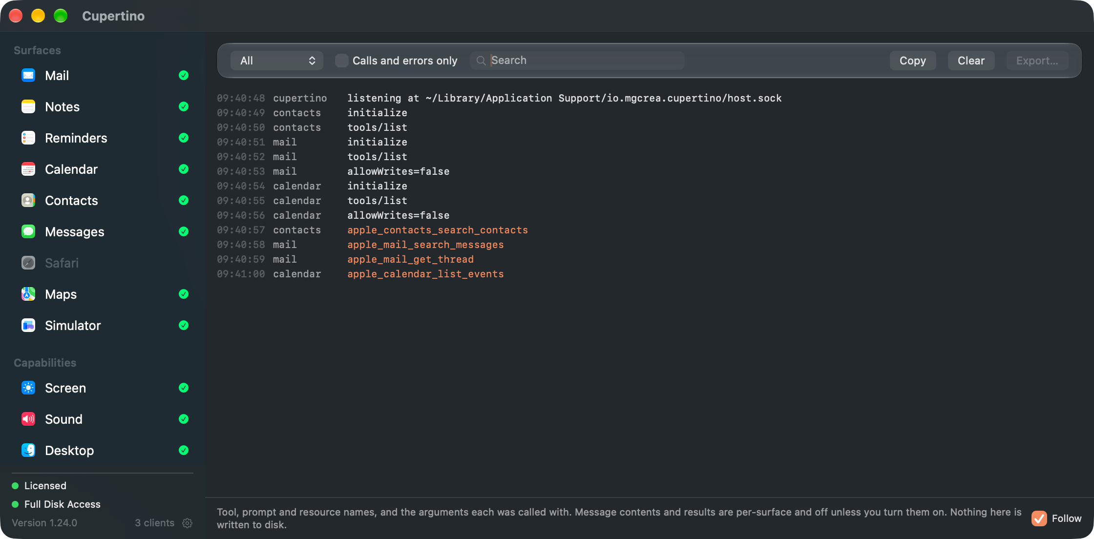Viewport: 1094px width, 539px height.
Task: Click the green check beside Calendar
Action: pos(184,169)
